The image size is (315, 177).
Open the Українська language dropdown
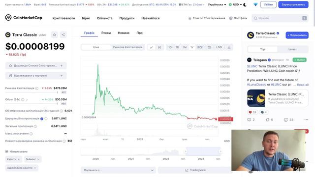[x=217, y=4]
